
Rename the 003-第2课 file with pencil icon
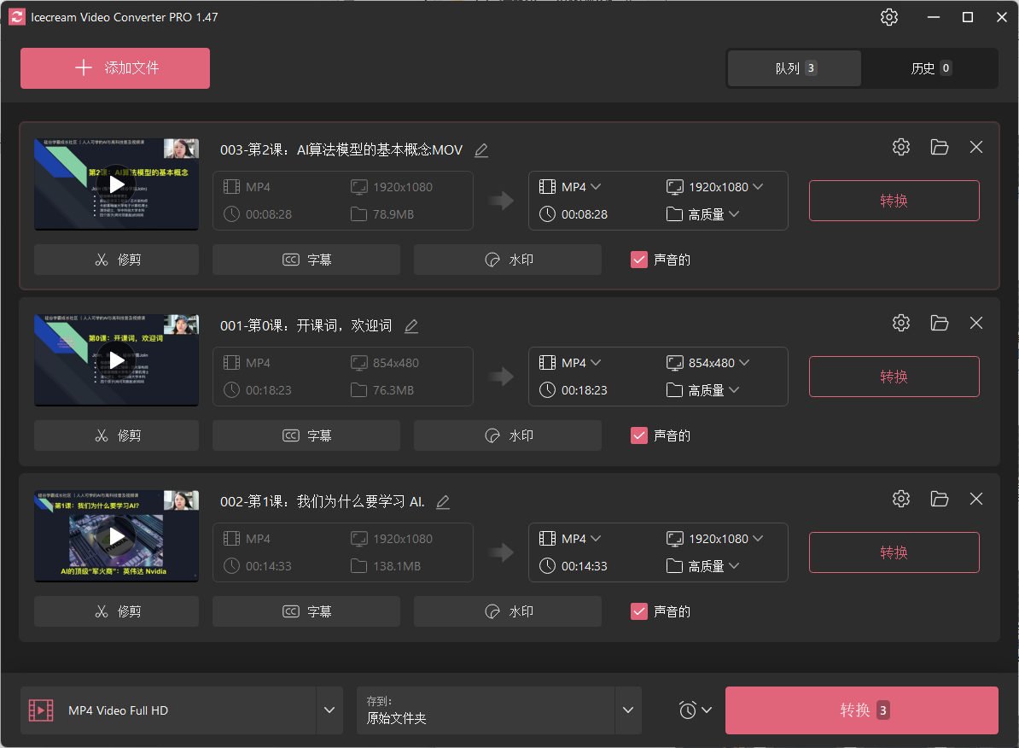coord(481,150)
